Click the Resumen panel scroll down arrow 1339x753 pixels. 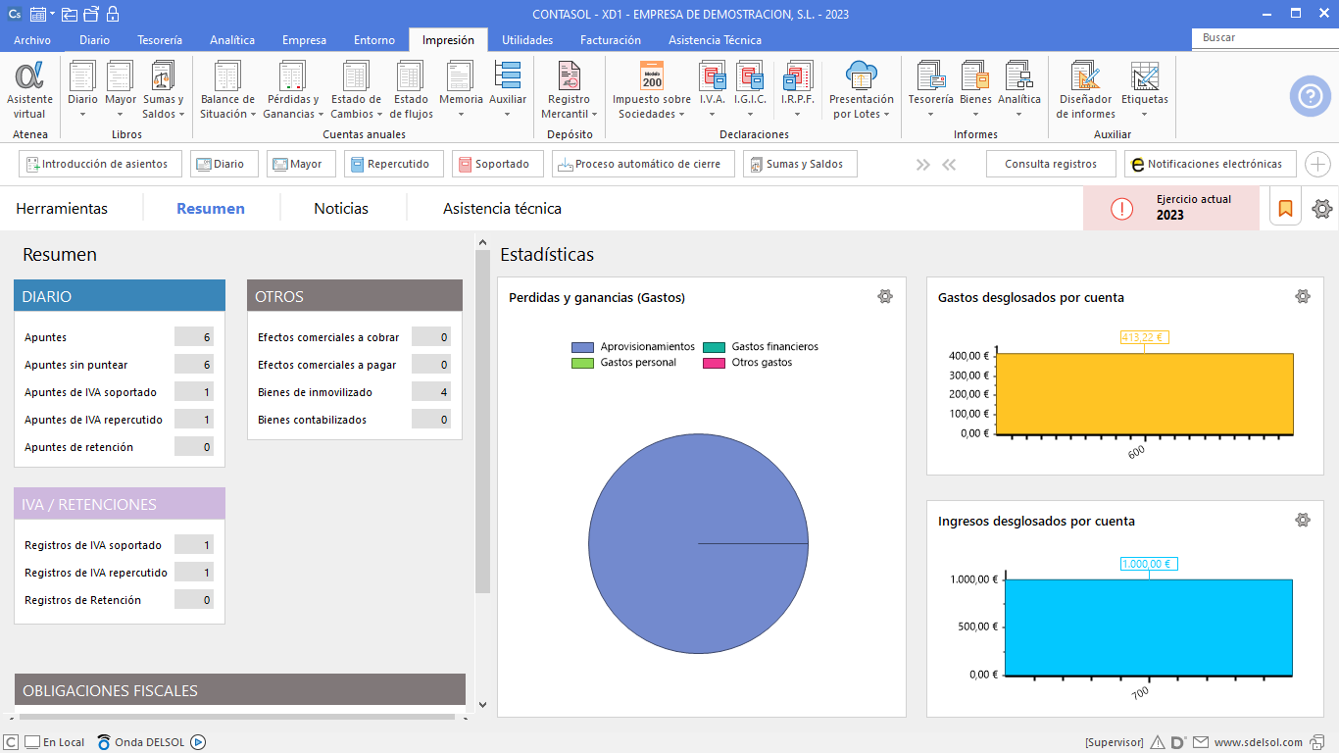click(481, 704)
